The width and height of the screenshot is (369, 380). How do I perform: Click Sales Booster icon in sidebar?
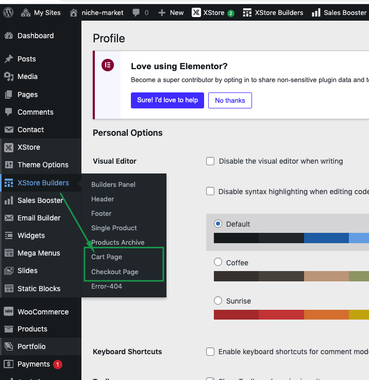(9, 200)
